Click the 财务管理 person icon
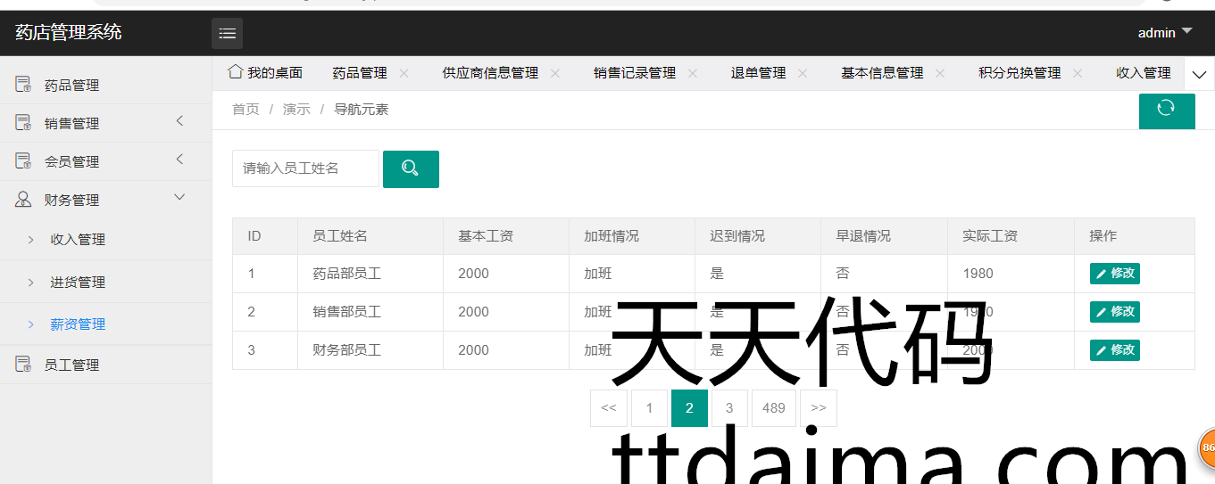 pyautogui.click(x=23, y=200)
